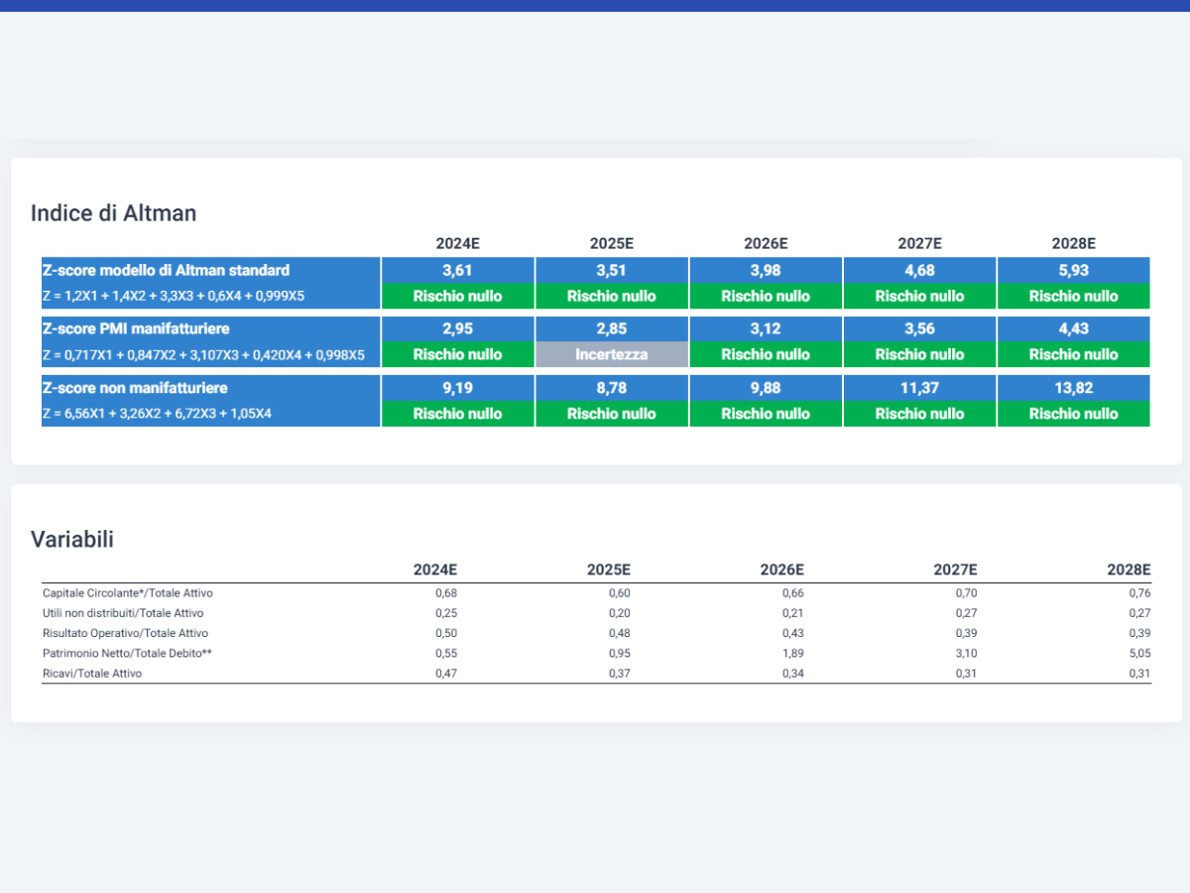Image resolution: width=1190 pixels, height=893 pixels.
Task: Click the "Capitale Circolante*/Totale Attivo" row label
Action: point(127,593)
